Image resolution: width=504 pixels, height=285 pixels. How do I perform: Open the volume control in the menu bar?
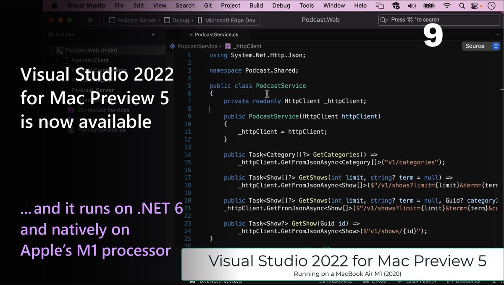coord(412,5)
